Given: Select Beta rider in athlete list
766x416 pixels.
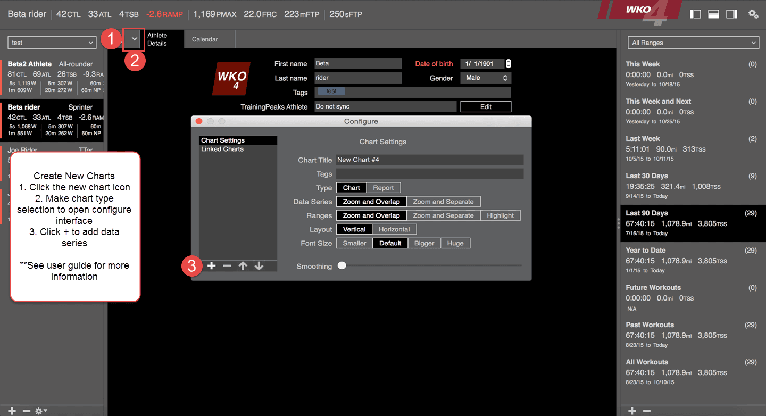Looking at the screenshot, I should point(52,121).
